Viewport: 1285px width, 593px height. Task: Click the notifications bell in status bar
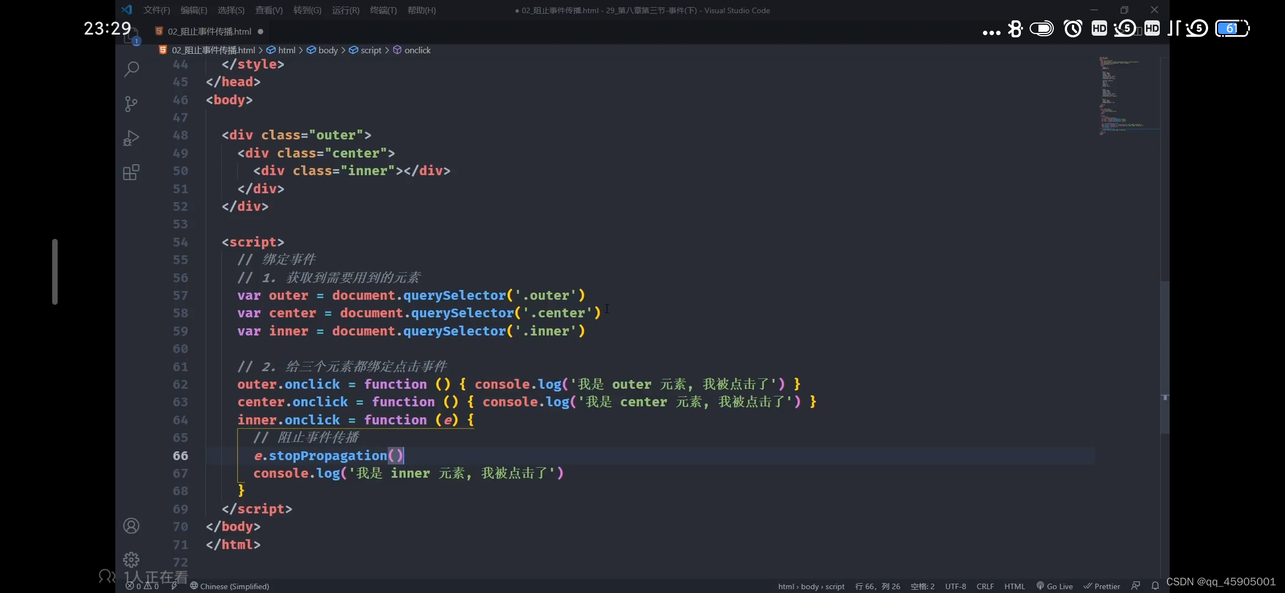pyautogui.click(x=1155, y=586)
